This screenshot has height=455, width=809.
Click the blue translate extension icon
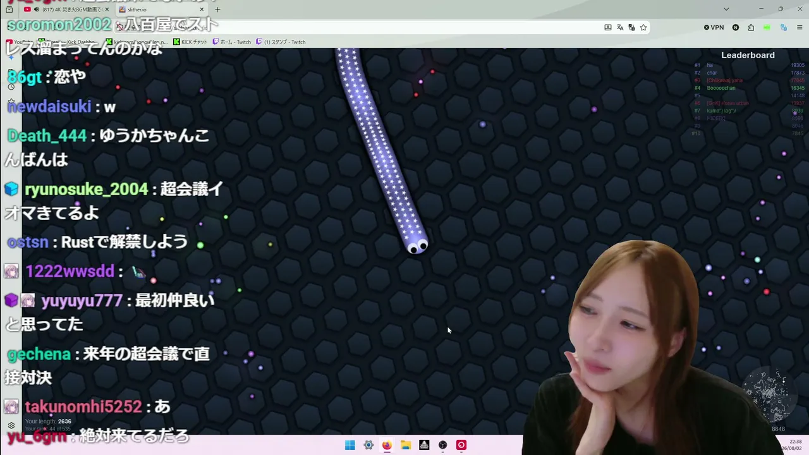[784, 27]
